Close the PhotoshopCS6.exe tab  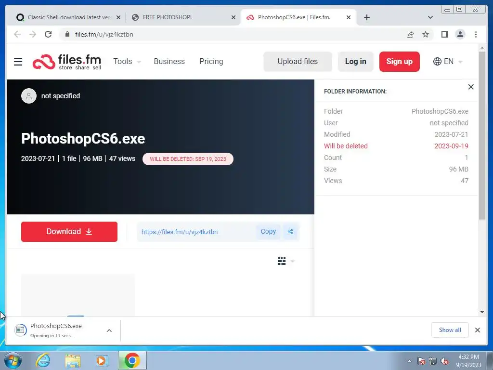click(x=349, y=18)
